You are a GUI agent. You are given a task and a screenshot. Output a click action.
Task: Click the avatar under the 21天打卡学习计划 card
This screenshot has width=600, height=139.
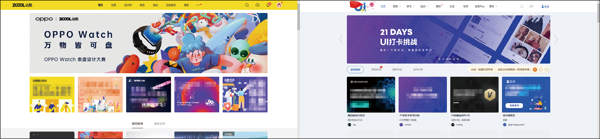pos(401,125)
